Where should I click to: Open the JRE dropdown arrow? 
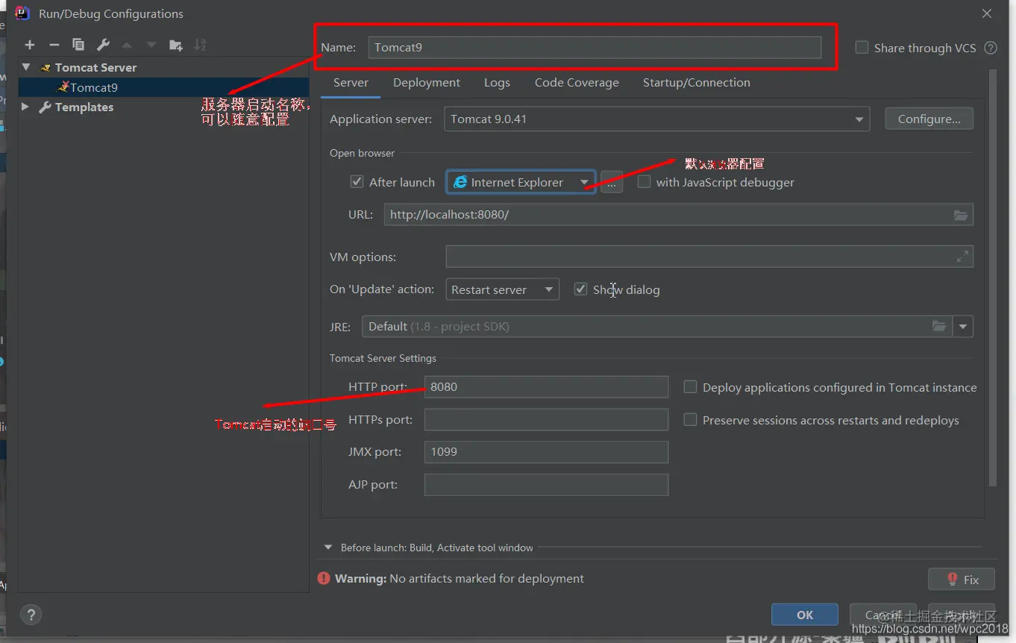(964, 326)
